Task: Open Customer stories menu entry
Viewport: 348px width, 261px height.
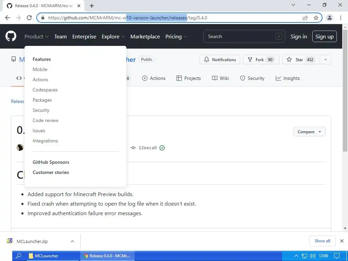Action: [x=51, y=172]
